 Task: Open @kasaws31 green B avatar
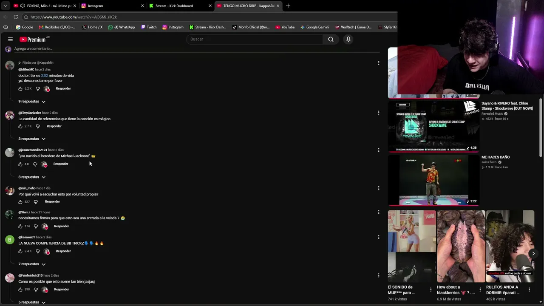(10, 240)
